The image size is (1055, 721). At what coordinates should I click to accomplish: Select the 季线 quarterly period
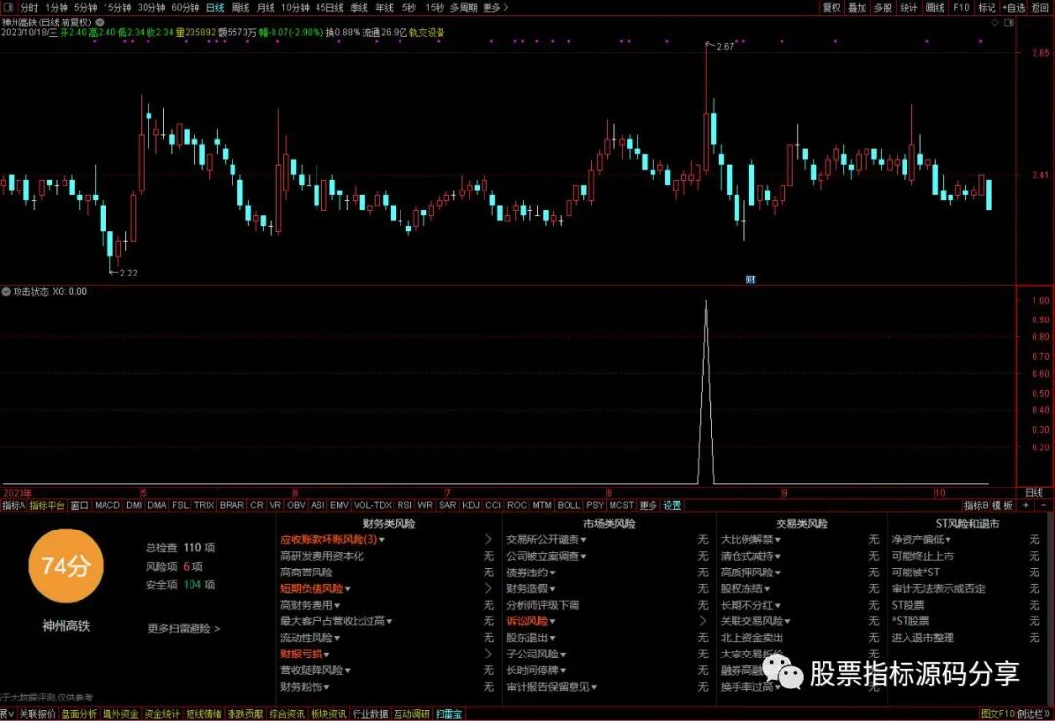coord(359,8)
